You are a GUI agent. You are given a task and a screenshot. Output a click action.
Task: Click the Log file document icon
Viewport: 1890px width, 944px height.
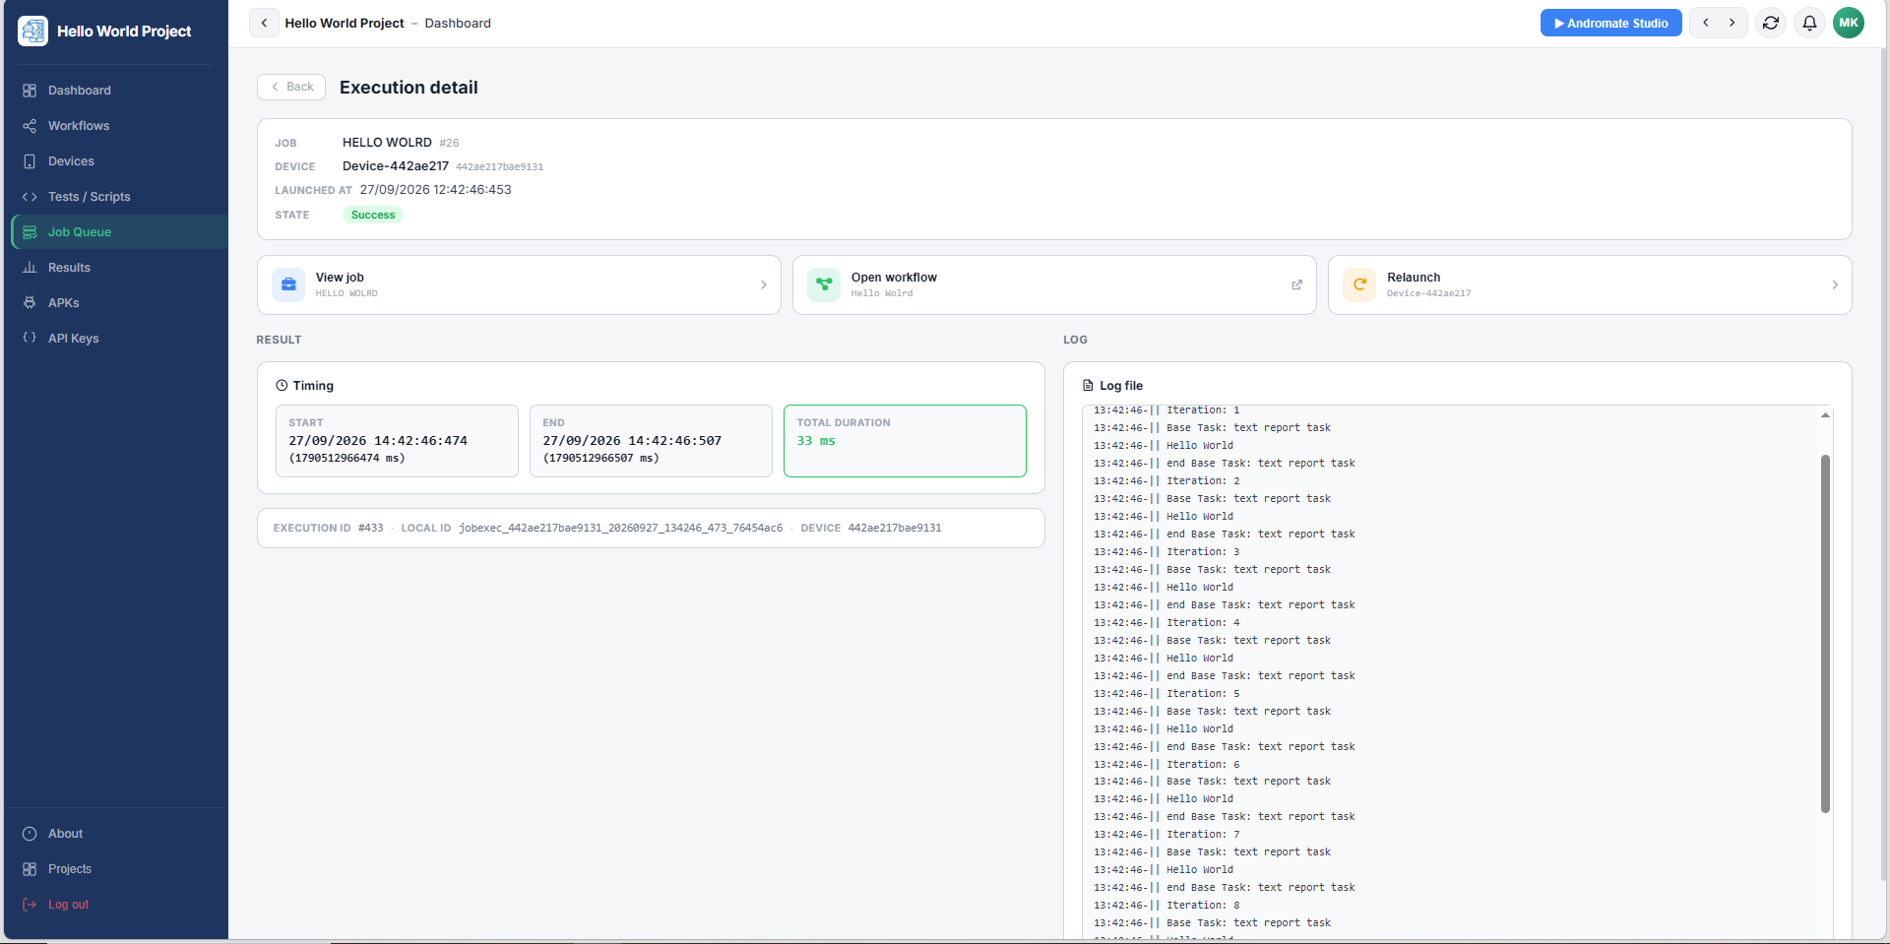(1088, 386)
